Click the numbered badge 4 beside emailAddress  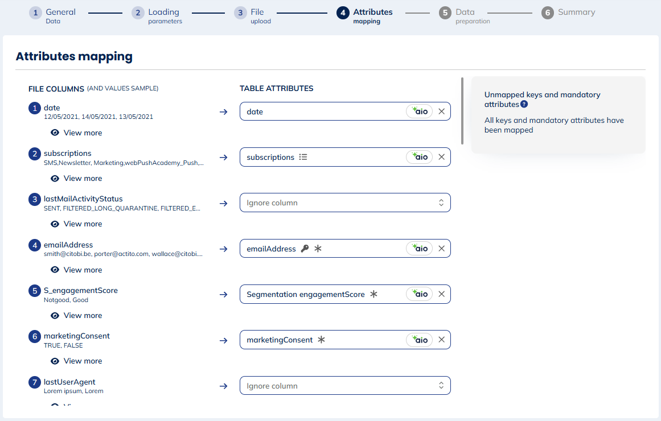point(34,245)
